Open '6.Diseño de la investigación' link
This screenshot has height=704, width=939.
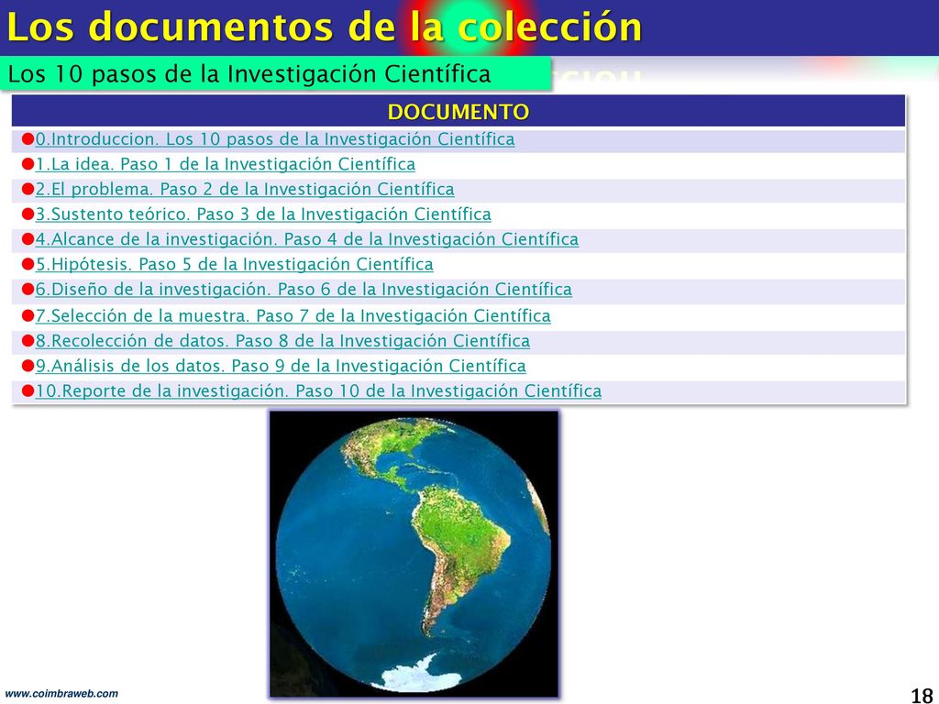click(x=304, y=291)
